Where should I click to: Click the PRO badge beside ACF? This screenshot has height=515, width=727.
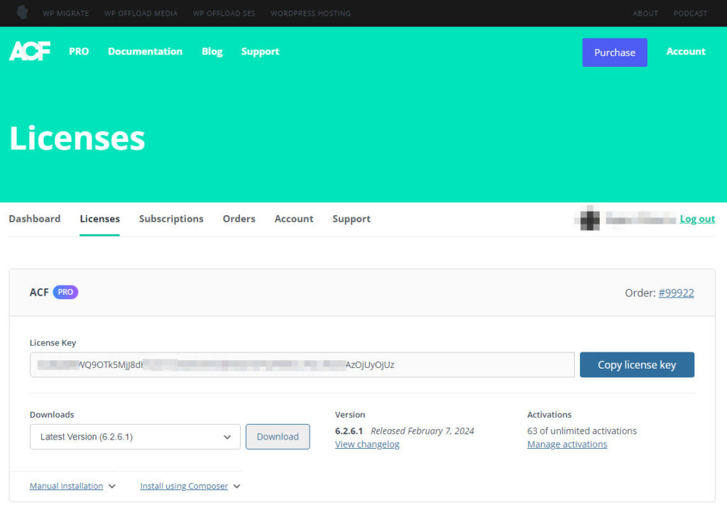pyautogui.click(x=65, y=292)
